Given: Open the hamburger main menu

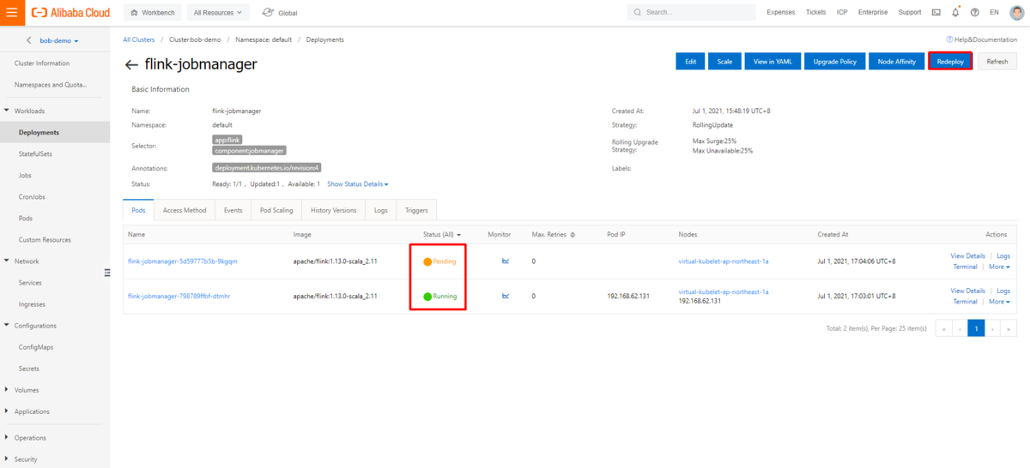Looking at the screenshot, I should click(x=11, y=13).
